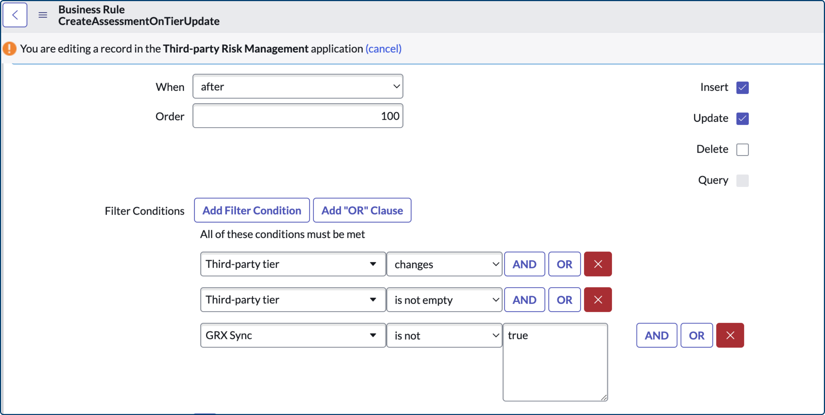Delete the 'GRX Sync' filter condition

coord(730,335)
